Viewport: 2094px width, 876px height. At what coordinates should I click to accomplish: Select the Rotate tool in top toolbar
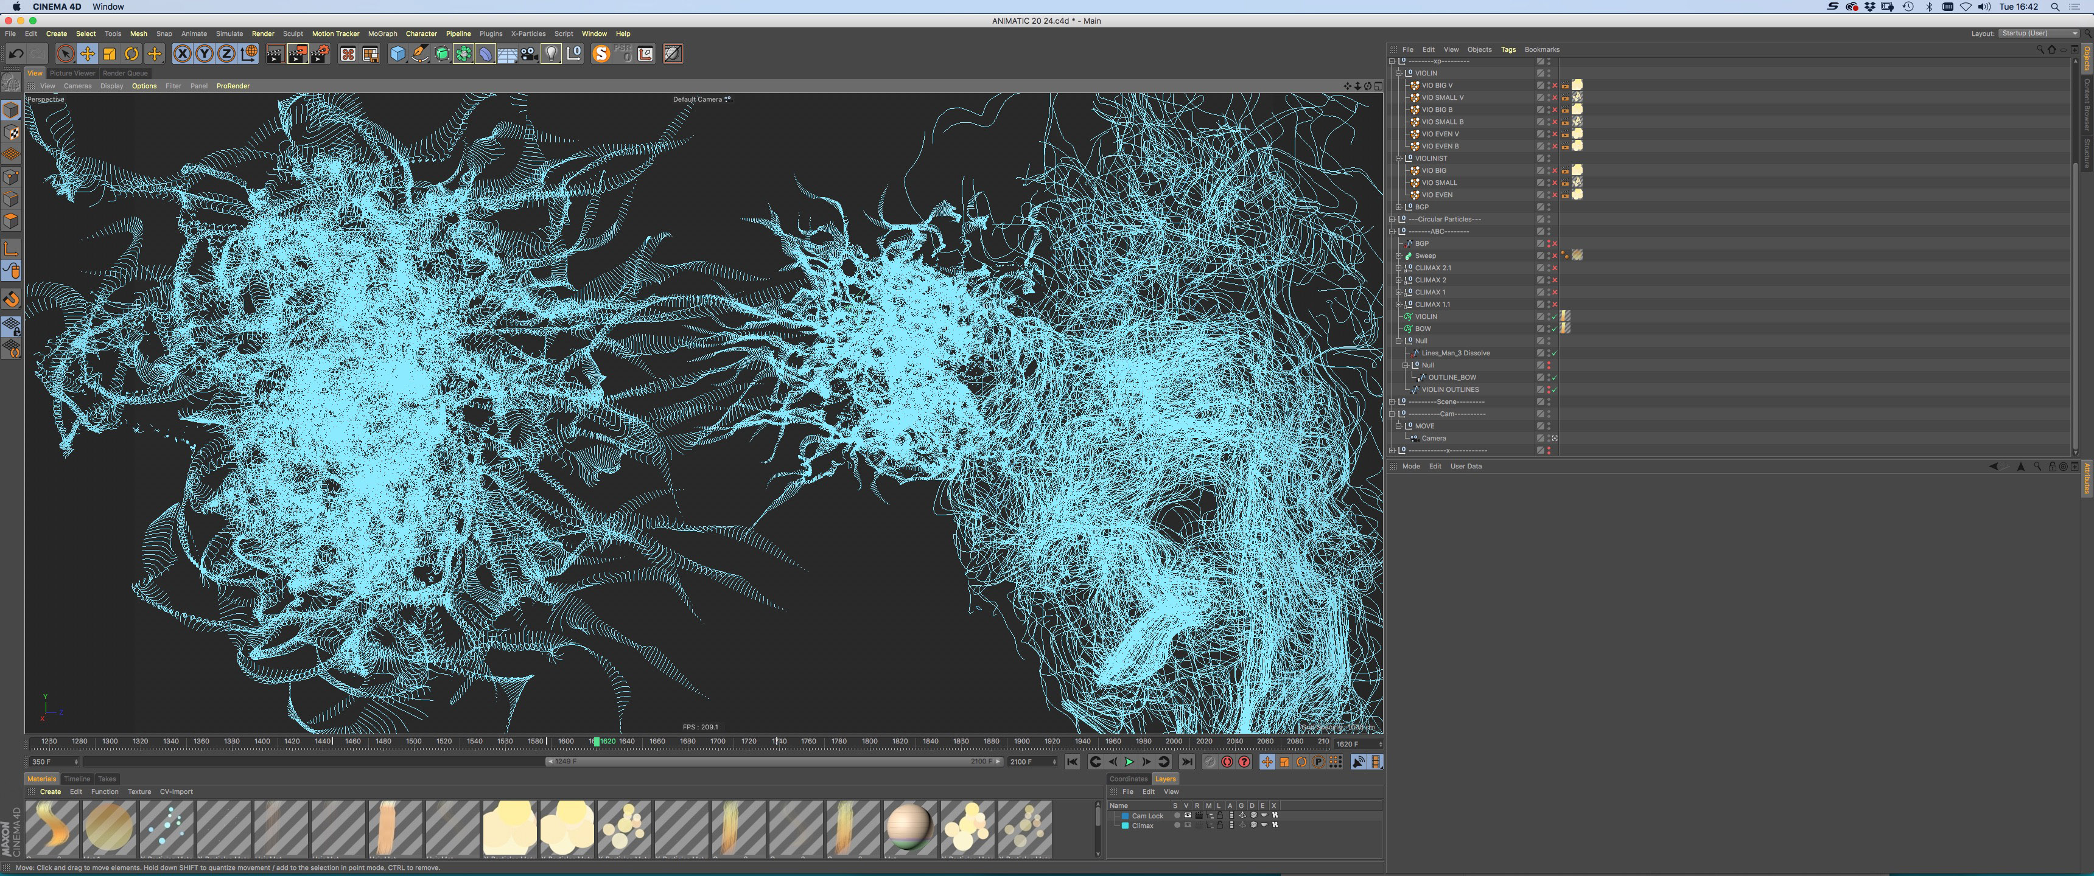coord(131,54)
